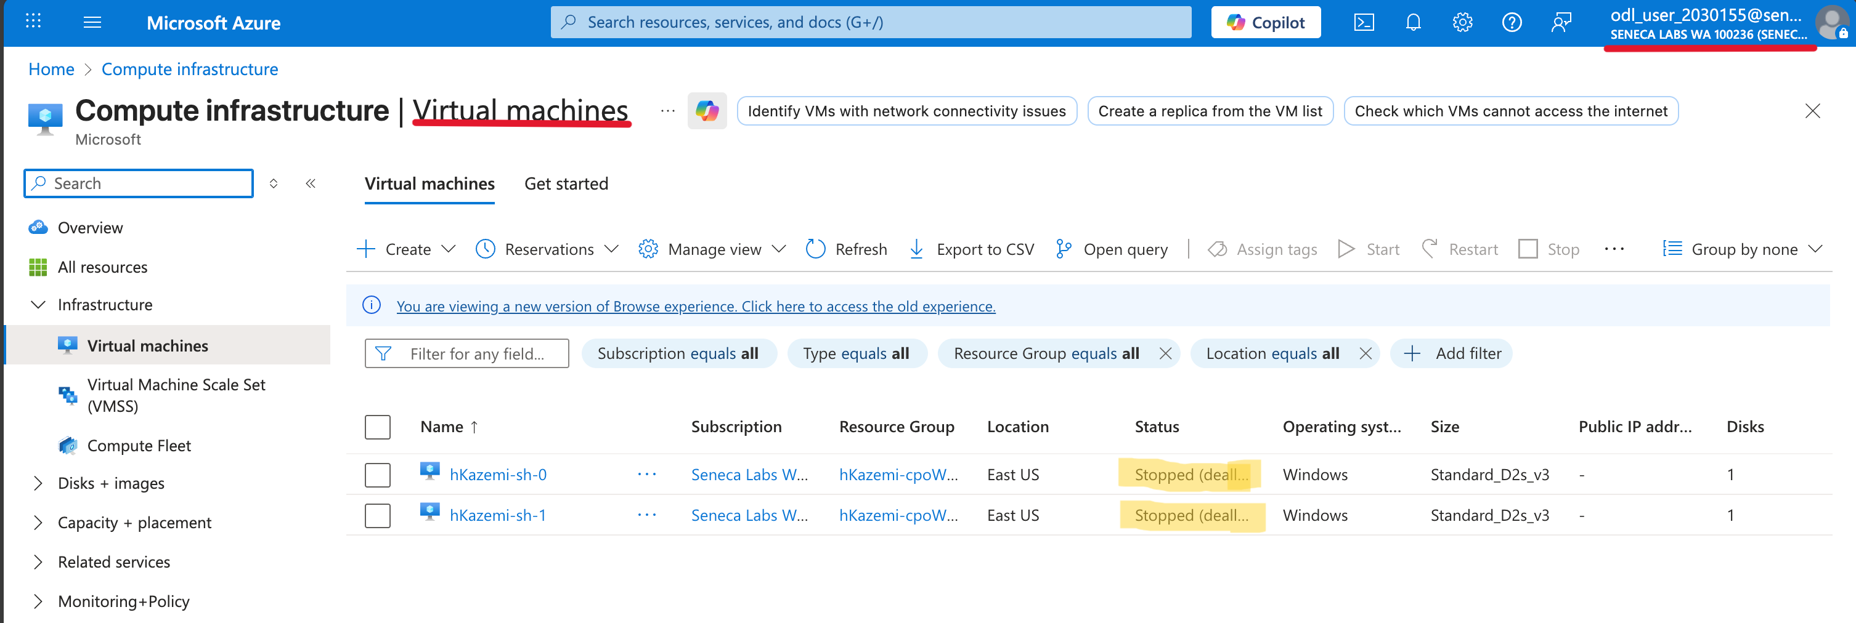Remove the Resource Group filter
Image resolution: width=1856 pixels, height=623 pixels.
(1165, 353)
